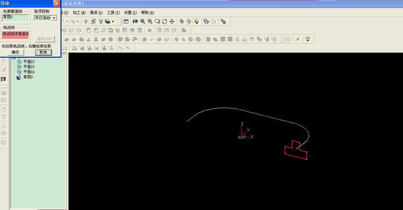This screenshot has height=210, width=403.
Task: Click the 取消 button in 导动 dialog
Action: (43, 52)
